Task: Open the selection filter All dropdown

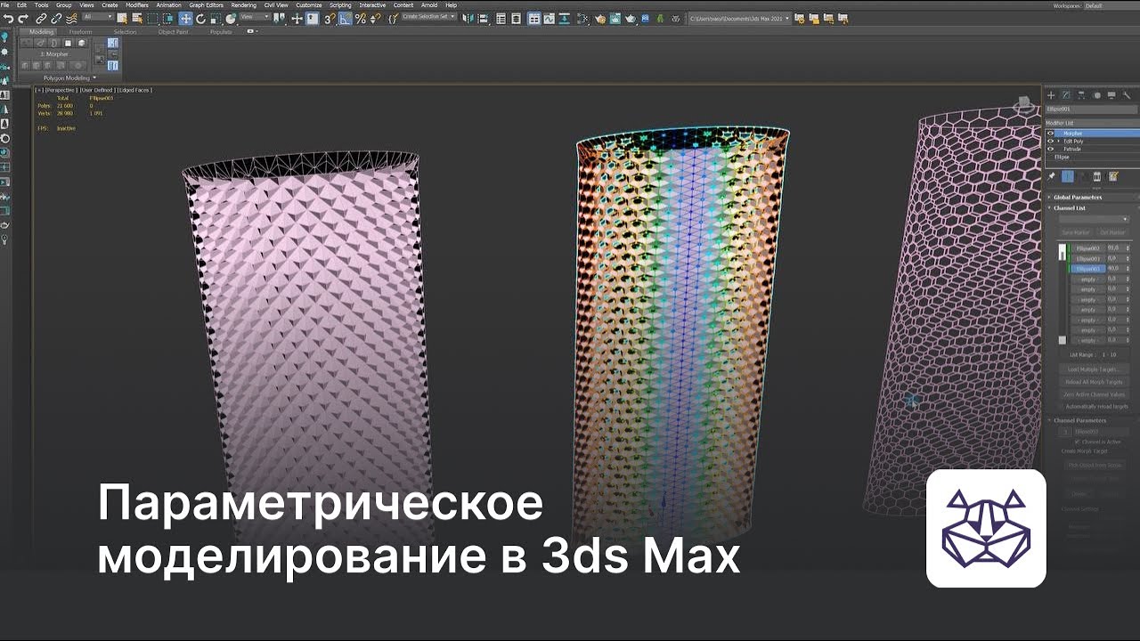Action: (98, 17)
